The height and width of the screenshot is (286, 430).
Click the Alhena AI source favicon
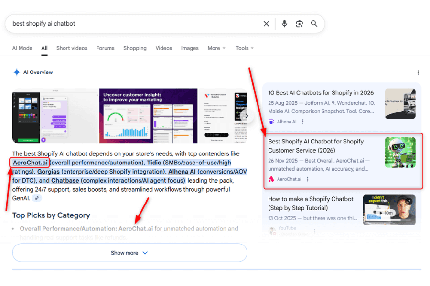pyautogui.click(x=271, y=122)
